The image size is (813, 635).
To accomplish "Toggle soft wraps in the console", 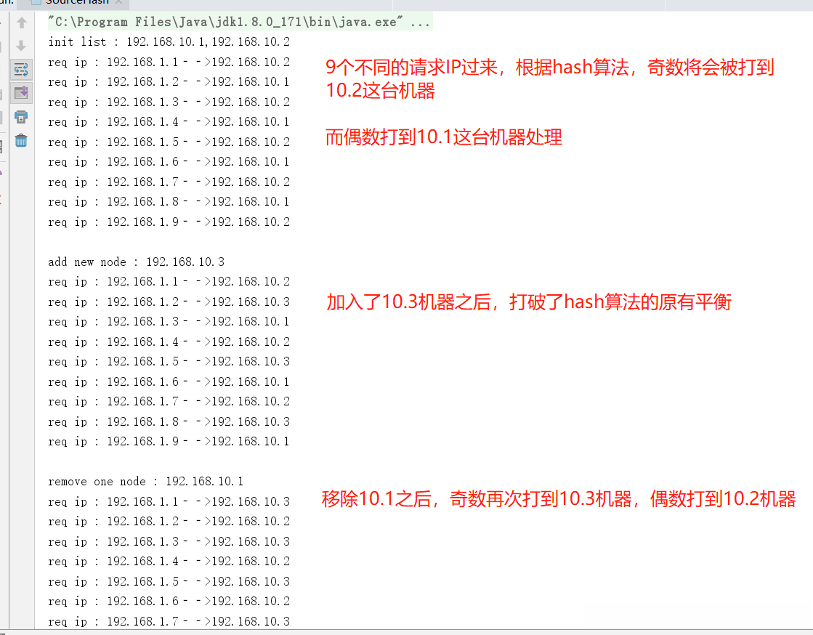I will pyautogui.click(x=22, y=69).
